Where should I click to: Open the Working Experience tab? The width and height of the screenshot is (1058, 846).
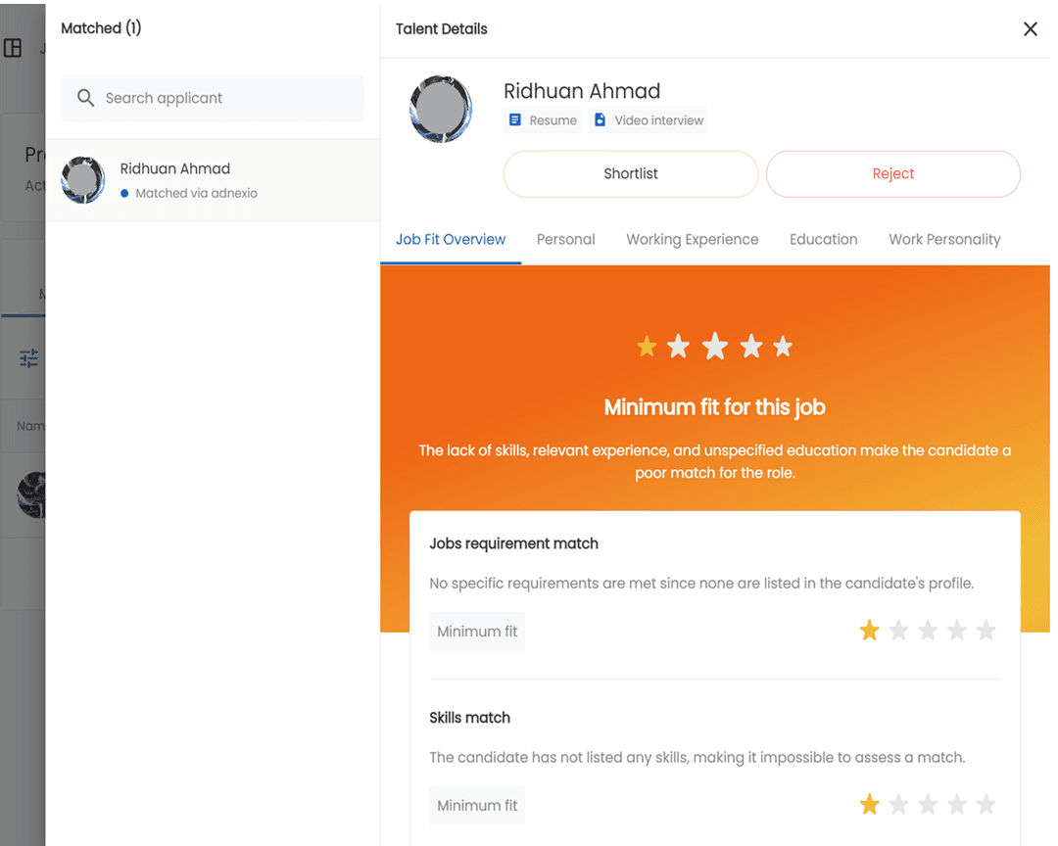click(x=692, y=239)
